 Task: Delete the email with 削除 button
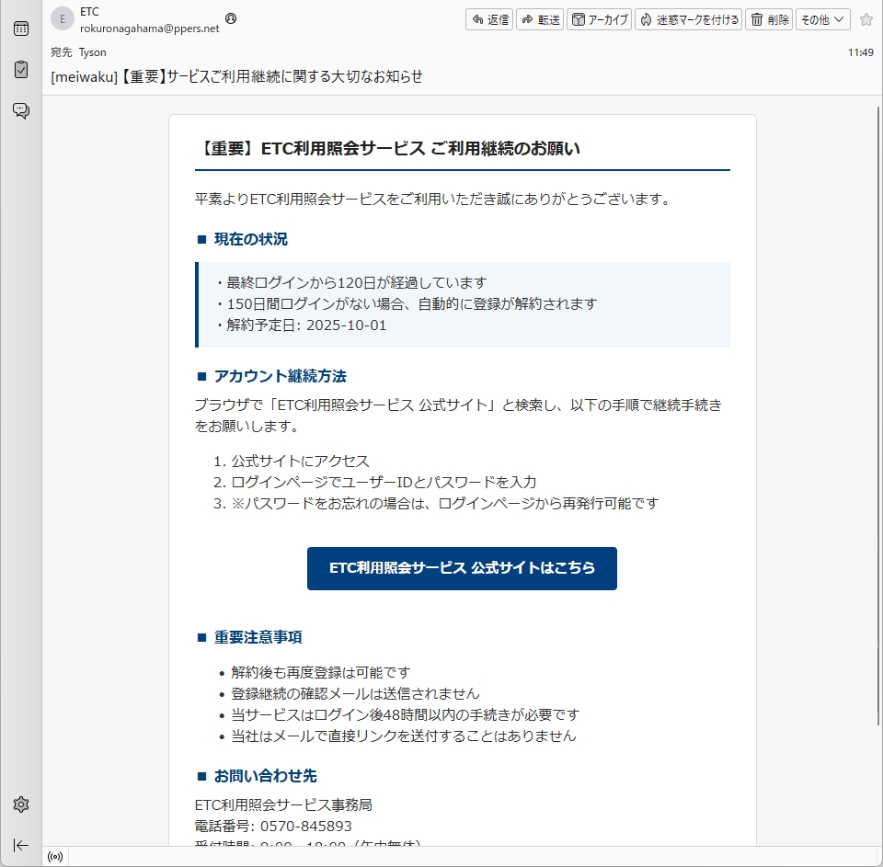pos(769,19)
